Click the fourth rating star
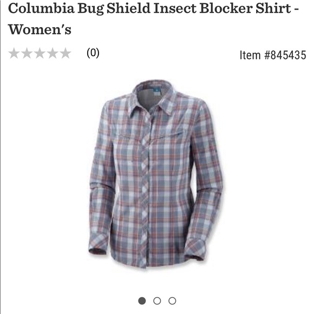The height and width of the screenshot is (314, 314). point(53,53)
